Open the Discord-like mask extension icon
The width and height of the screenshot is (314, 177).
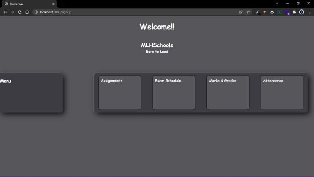click(x=272, y=12)
